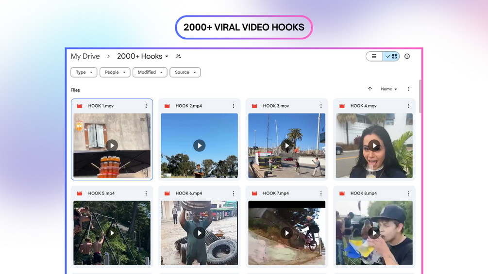Go to My Drive breadcrumb

[x=85, y=56]
